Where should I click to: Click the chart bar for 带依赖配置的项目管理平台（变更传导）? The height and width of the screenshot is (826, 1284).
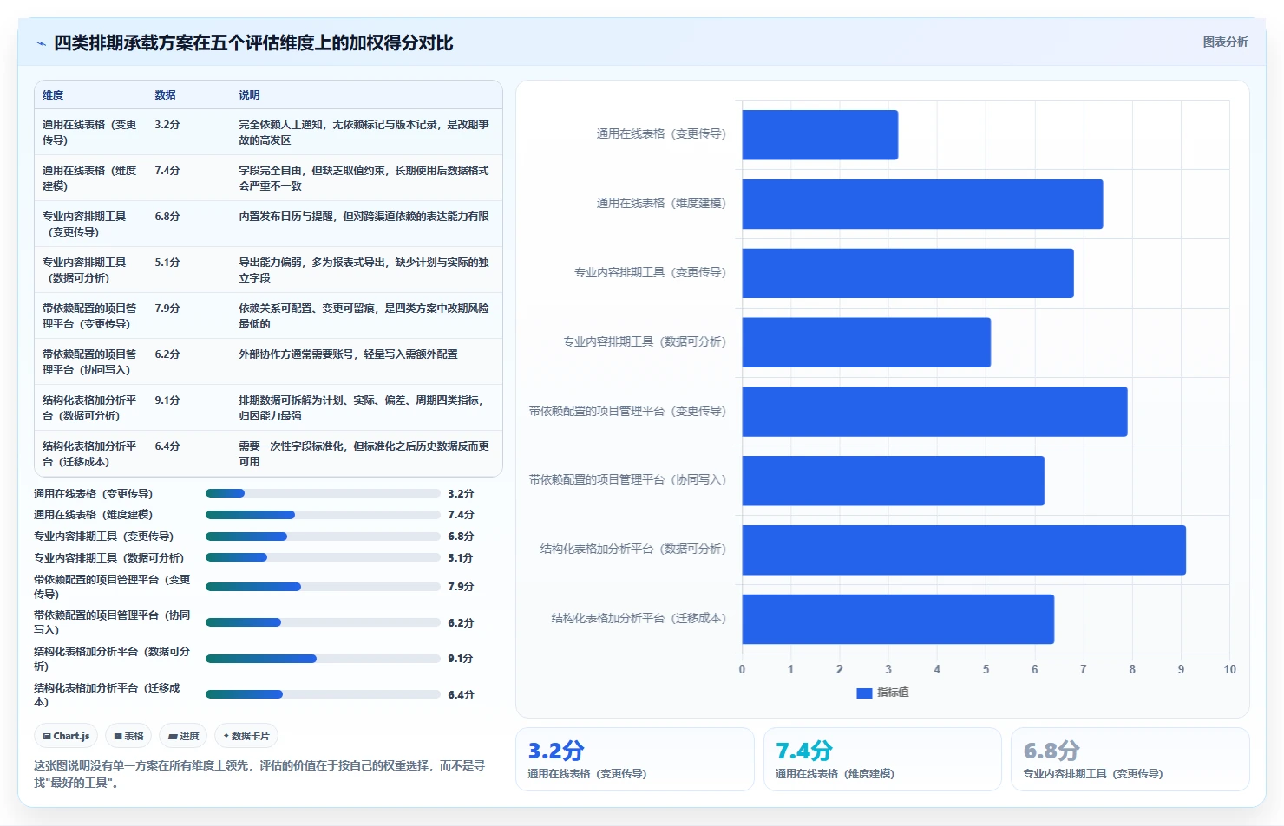pos(934,412)
